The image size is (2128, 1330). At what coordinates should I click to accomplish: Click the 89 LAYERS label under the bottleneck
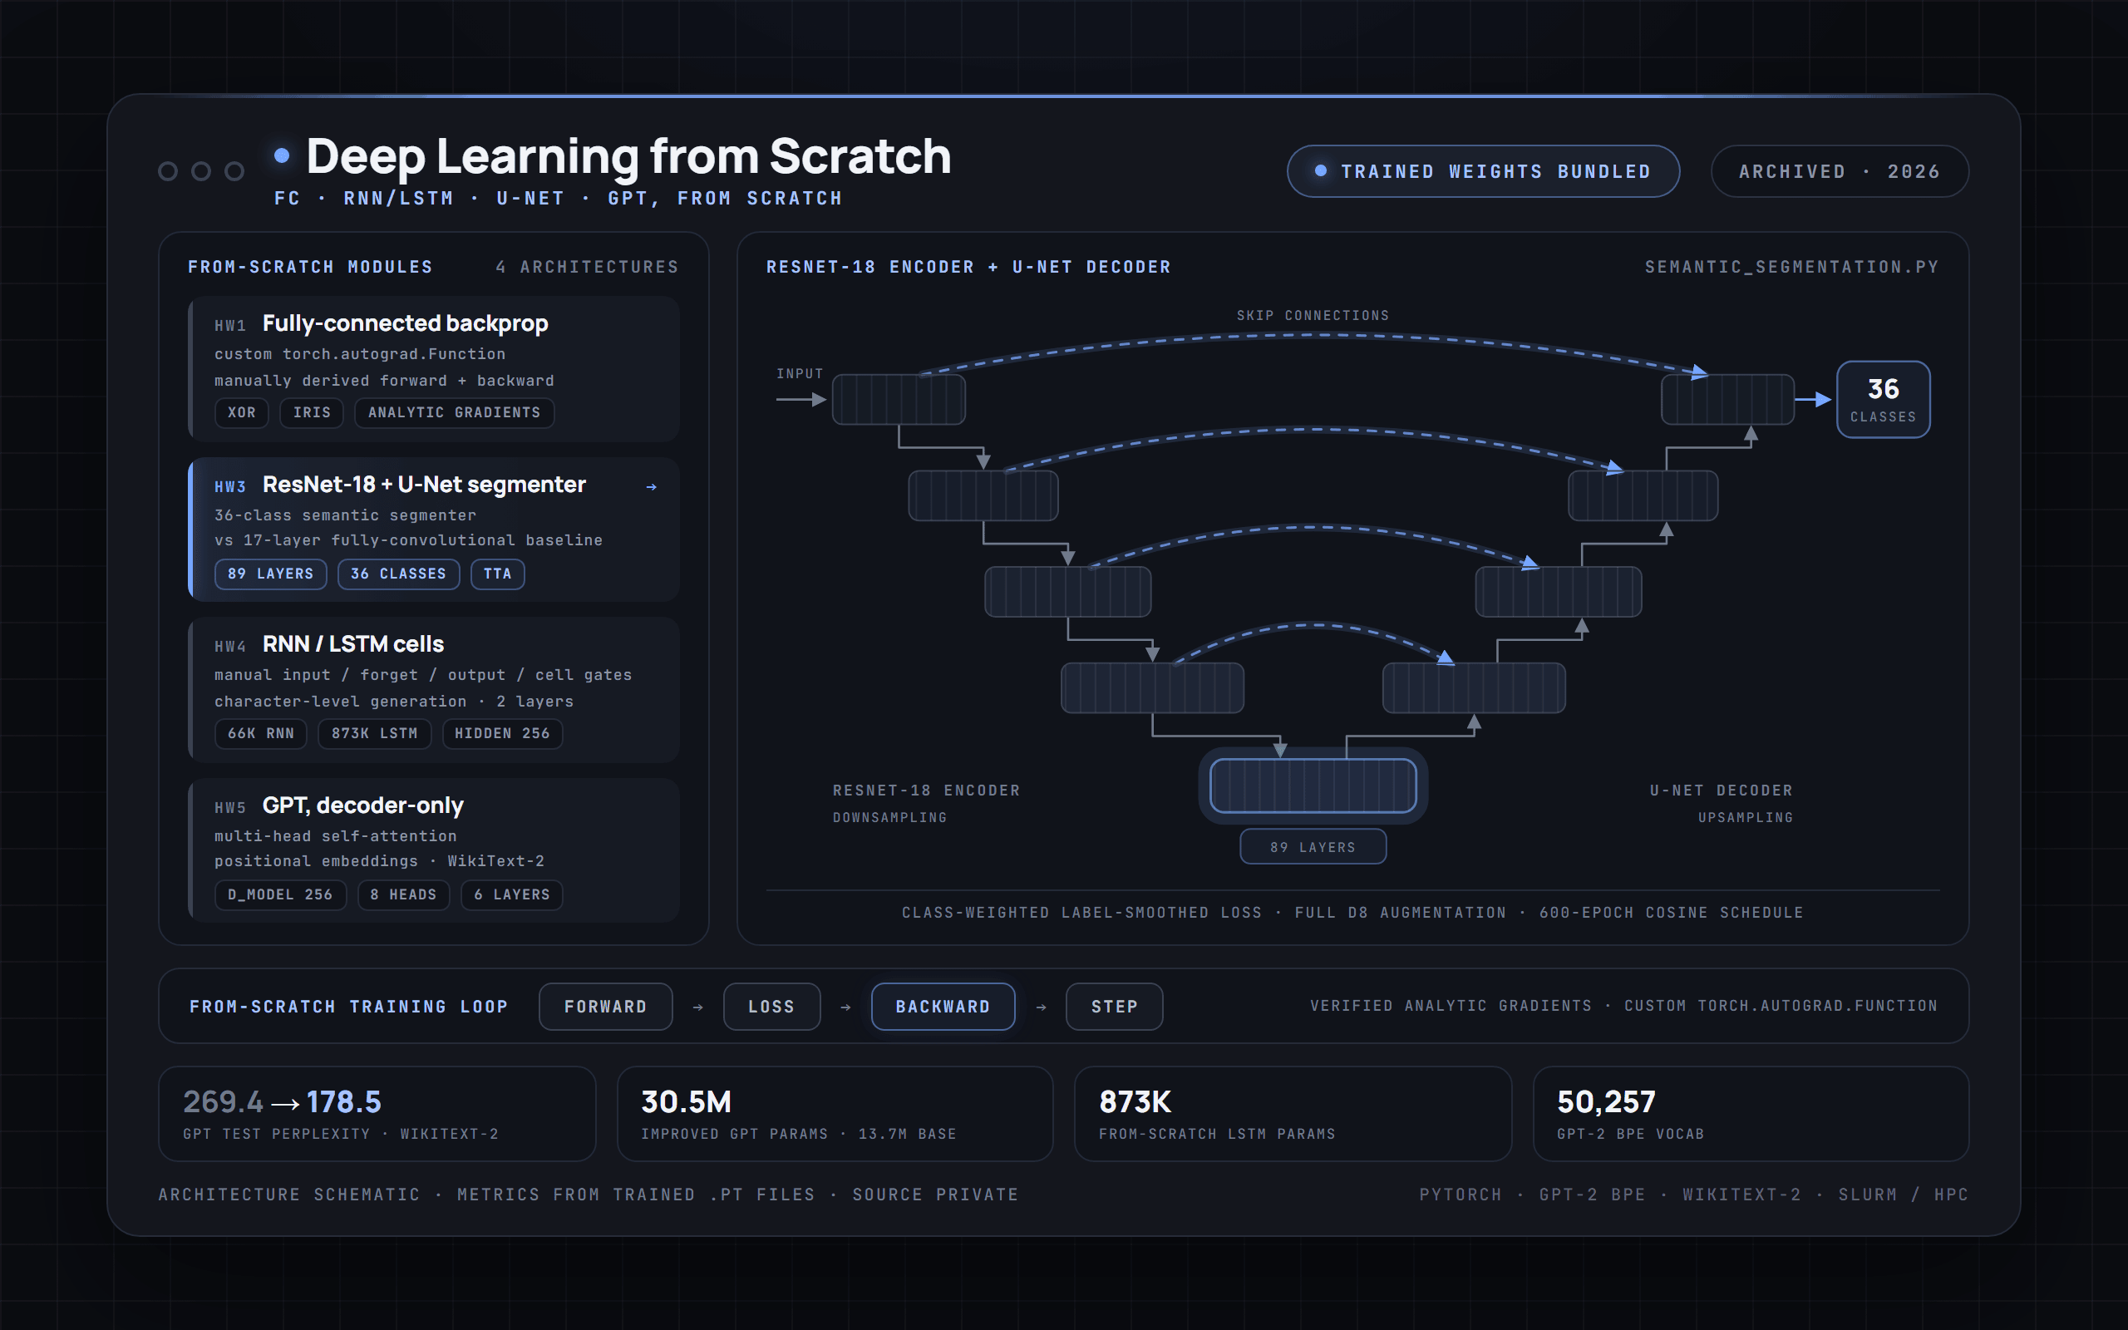pos(1313,847)
